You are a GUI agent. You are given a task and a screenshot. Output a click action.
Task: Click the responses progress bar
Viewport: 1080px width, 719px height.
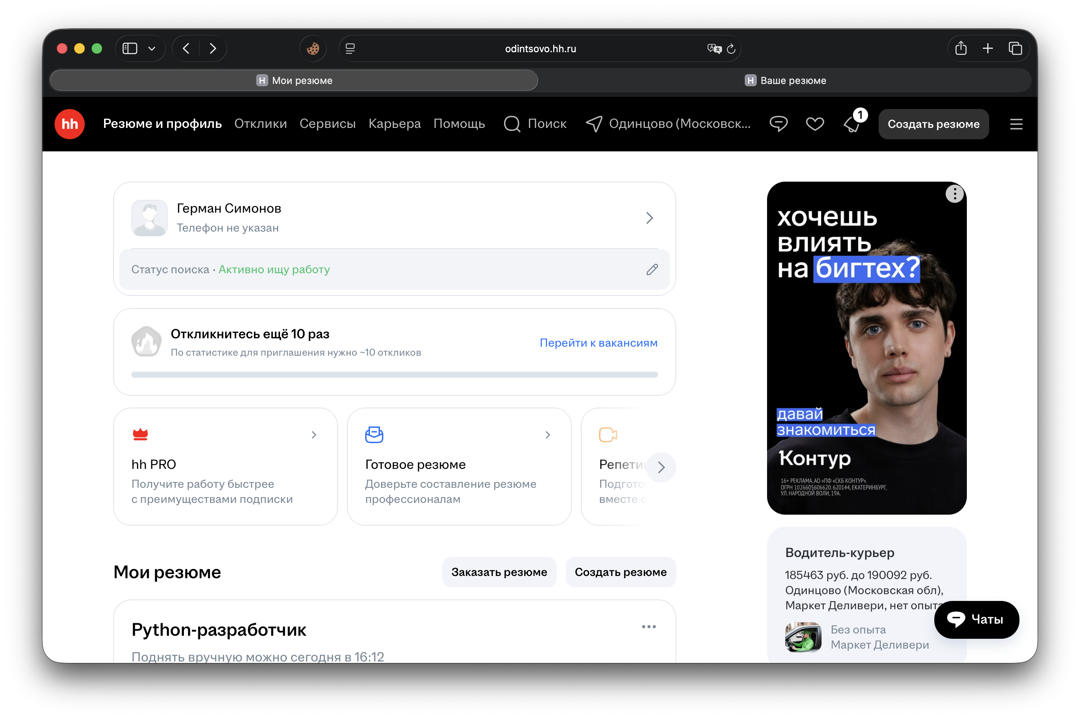point(394,375)
